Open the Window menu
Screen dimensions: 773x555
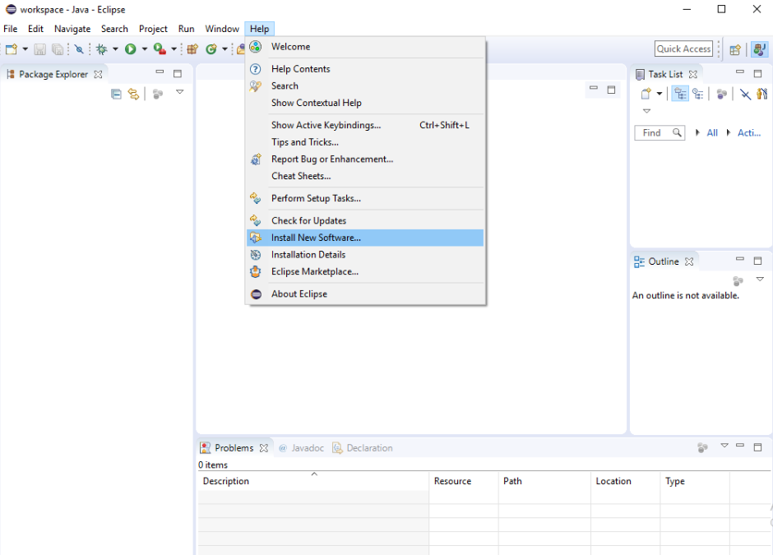[222, 29]
